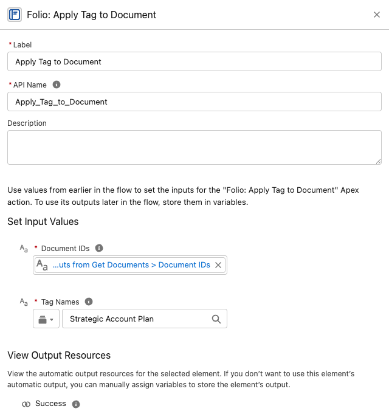Edit the Label input field

click(x=194, y=61)
